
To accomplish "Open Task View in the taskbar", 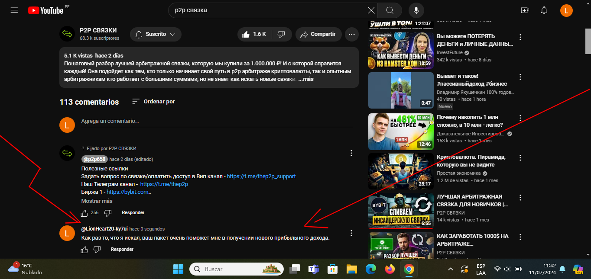I will point(295,269).
